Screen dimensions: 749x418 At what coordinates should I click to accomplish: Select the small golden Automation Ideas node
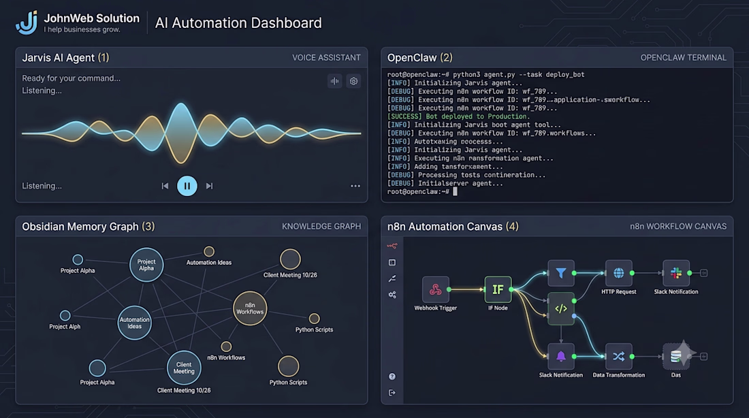[x=209, y=251]
